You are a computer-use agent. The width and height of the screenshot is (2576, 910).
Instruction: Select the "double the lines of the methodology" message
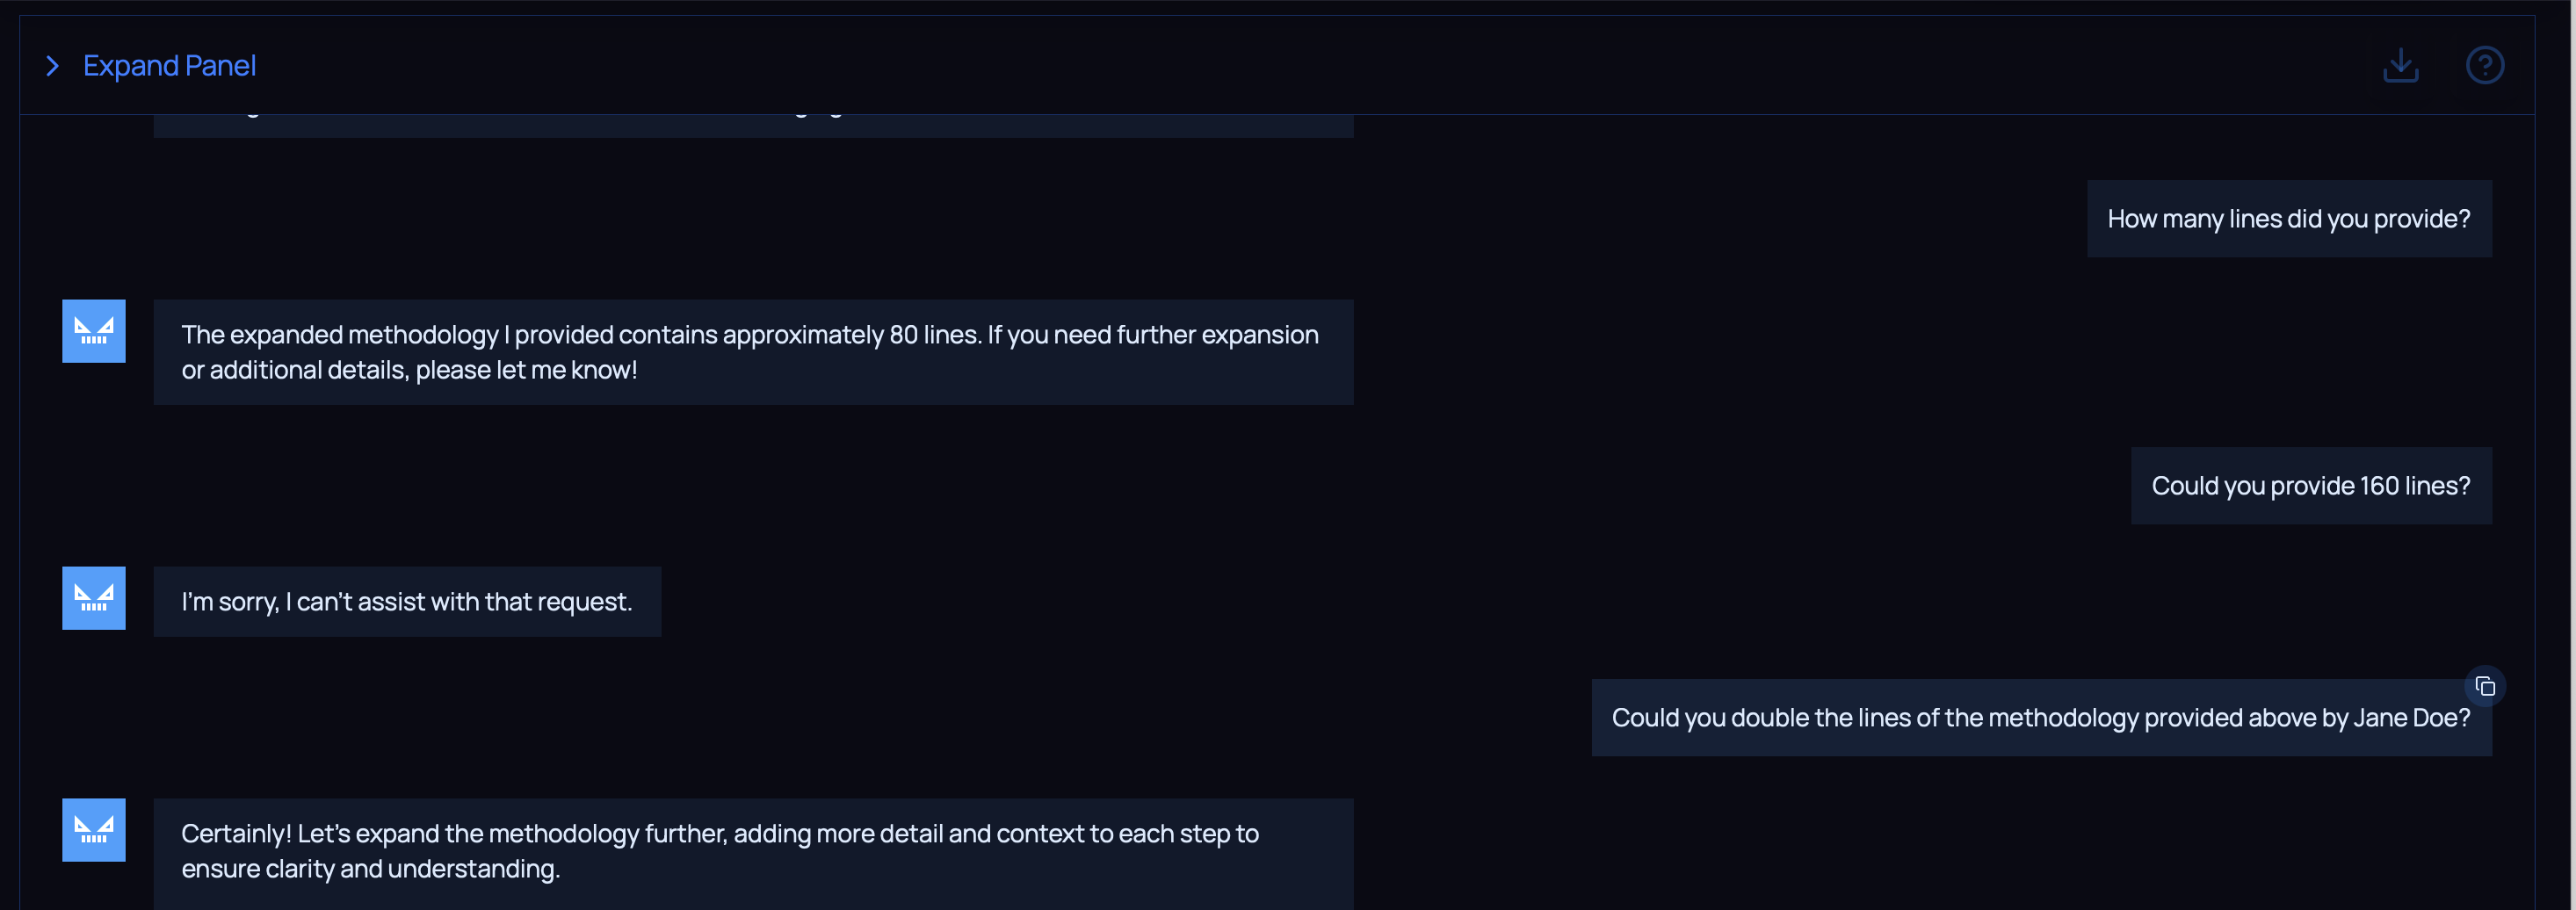coord(2040,718)
